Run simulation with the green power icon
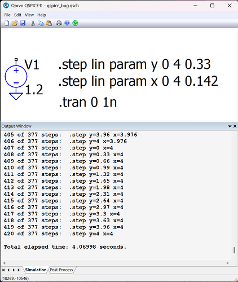This screenshot has height=282, width=238. tap(75, 23)
